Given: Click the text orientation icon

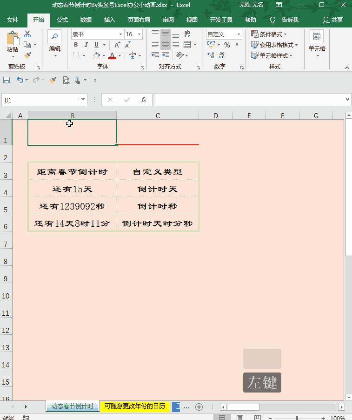Looking at the screenshot, I should [180, 55].
